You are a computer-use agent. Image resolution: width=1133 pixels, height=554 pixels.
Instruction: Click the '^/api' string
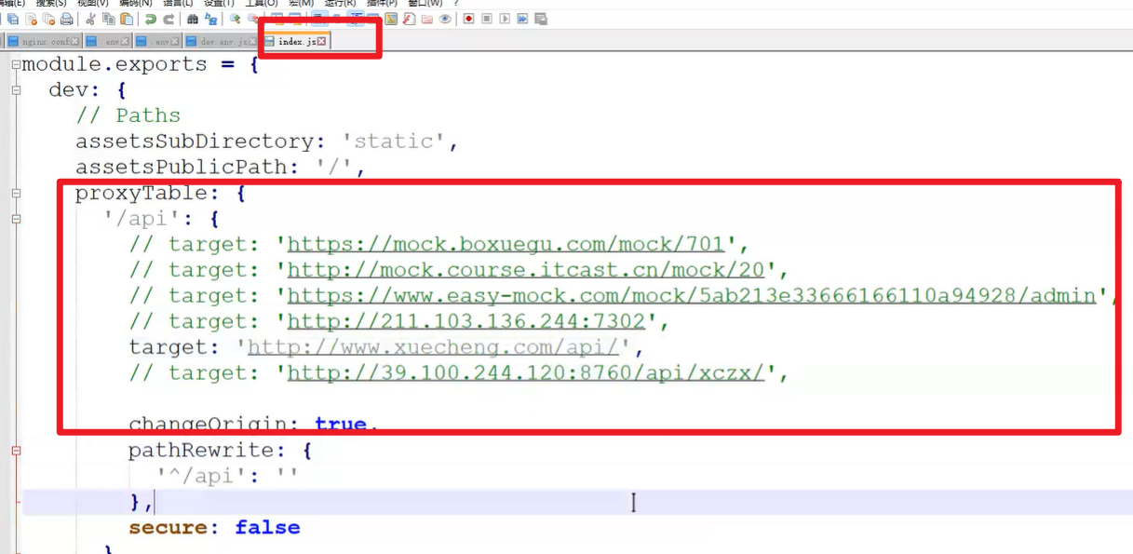pos(201,477)
